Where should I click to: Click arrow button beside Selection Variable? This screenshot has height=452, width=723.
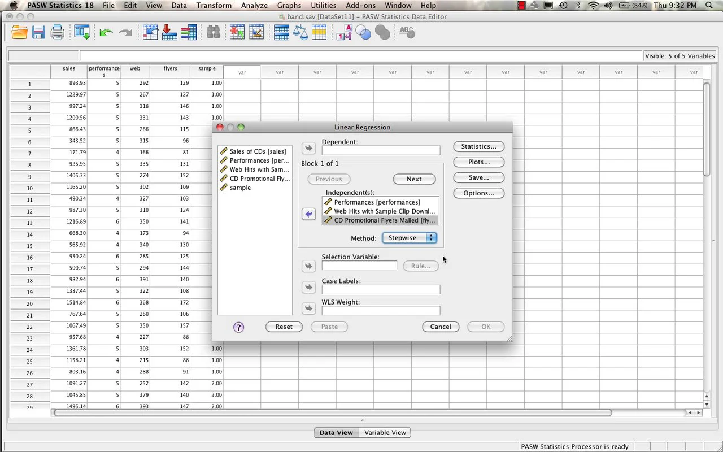pos(308,266)
